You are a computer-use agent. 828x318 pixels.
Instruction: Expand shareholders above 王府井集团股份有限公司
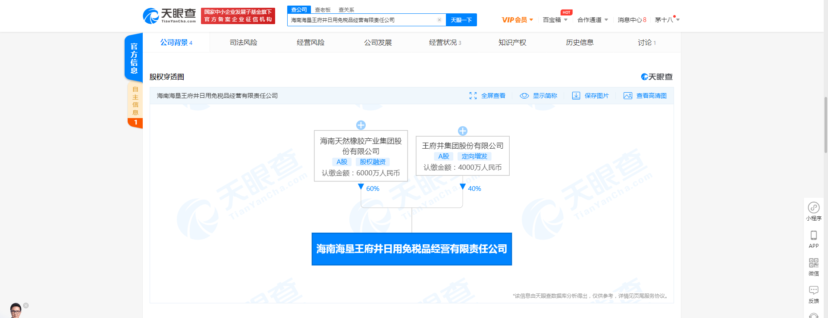463,131
